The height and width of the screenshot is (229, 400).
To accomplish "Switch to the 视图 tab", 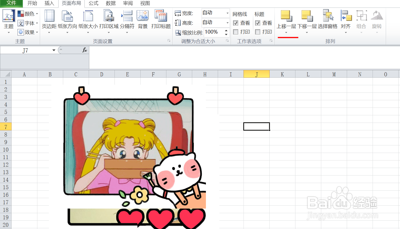I will [x=145, y=3].
